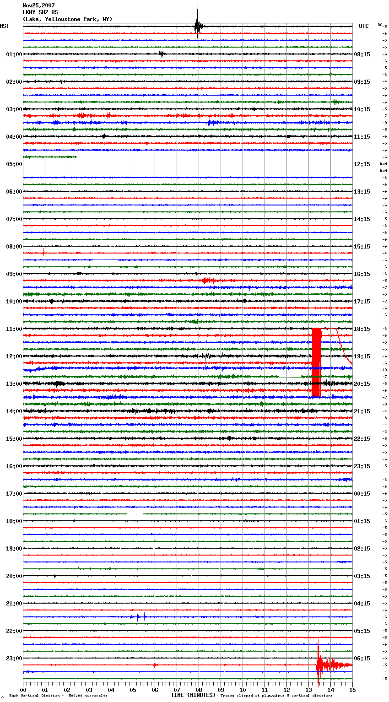The height and width of the screenshot is (702, 389).
Task: Click the 20:15 UTC time label
Action: [362, 384]
